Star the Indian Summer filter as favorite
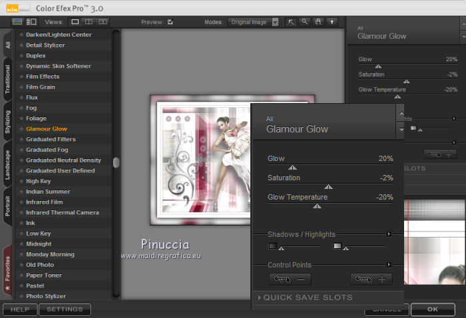The width and height of the screenshot is (466, 318). click(21, 192)
